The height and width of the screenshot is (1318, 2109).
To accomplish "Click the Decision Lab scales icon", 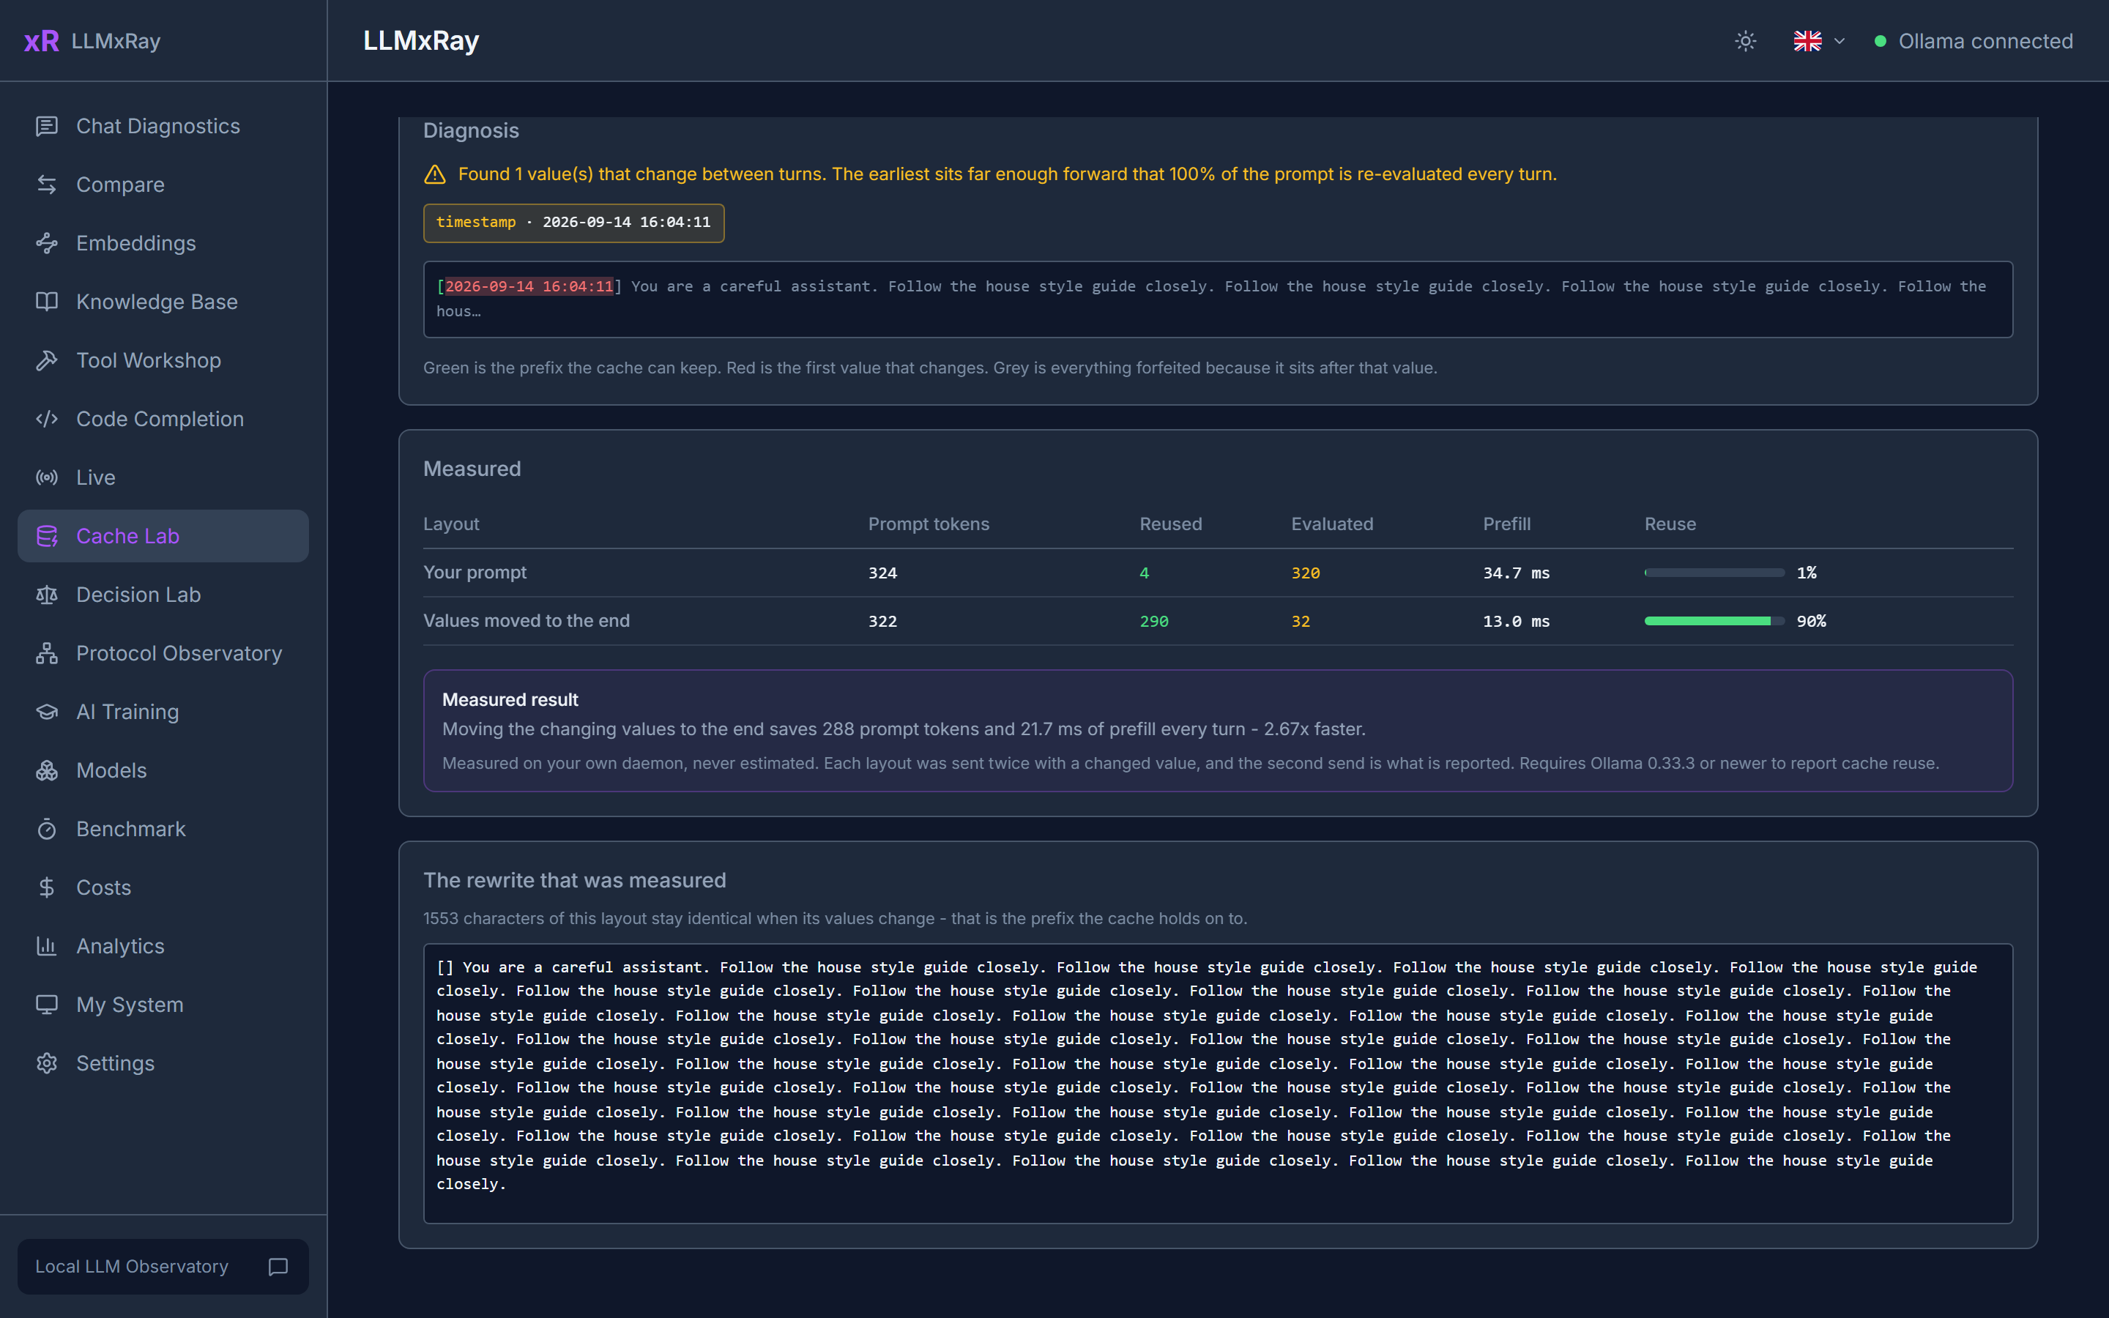I will [x=47, y=595].
